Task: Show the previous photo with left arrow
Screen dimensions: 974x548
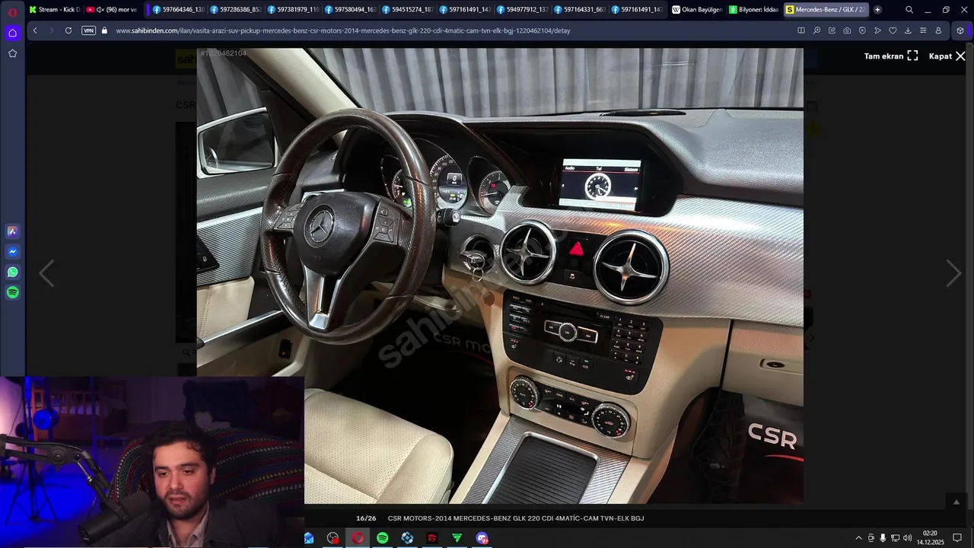Action: (x=46, y=273)
